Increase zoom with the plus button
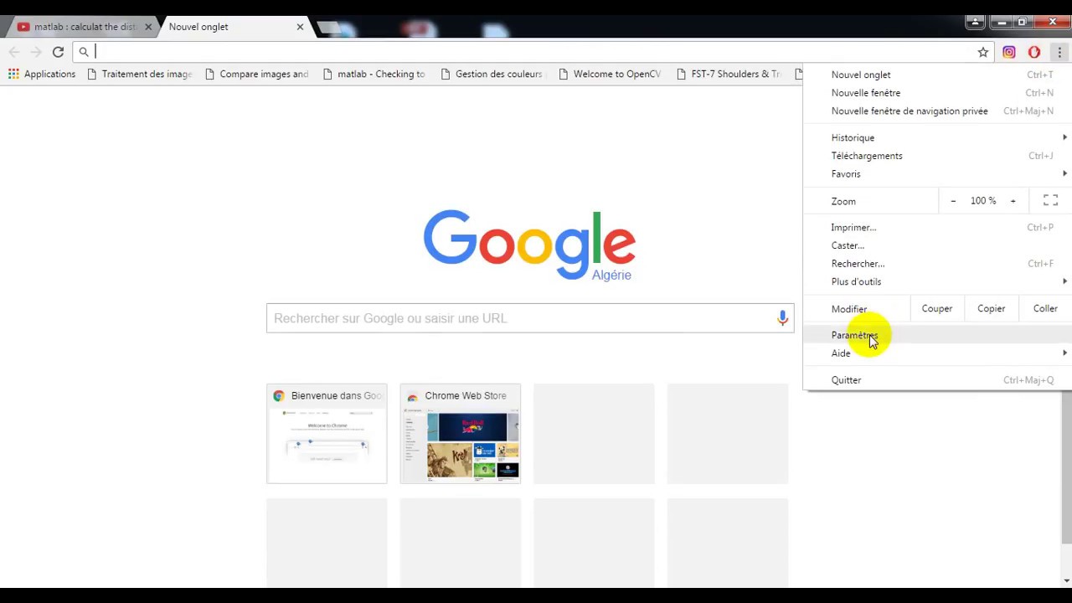Viewport: 1072px width, 603px height. (x=1013, y=201)
